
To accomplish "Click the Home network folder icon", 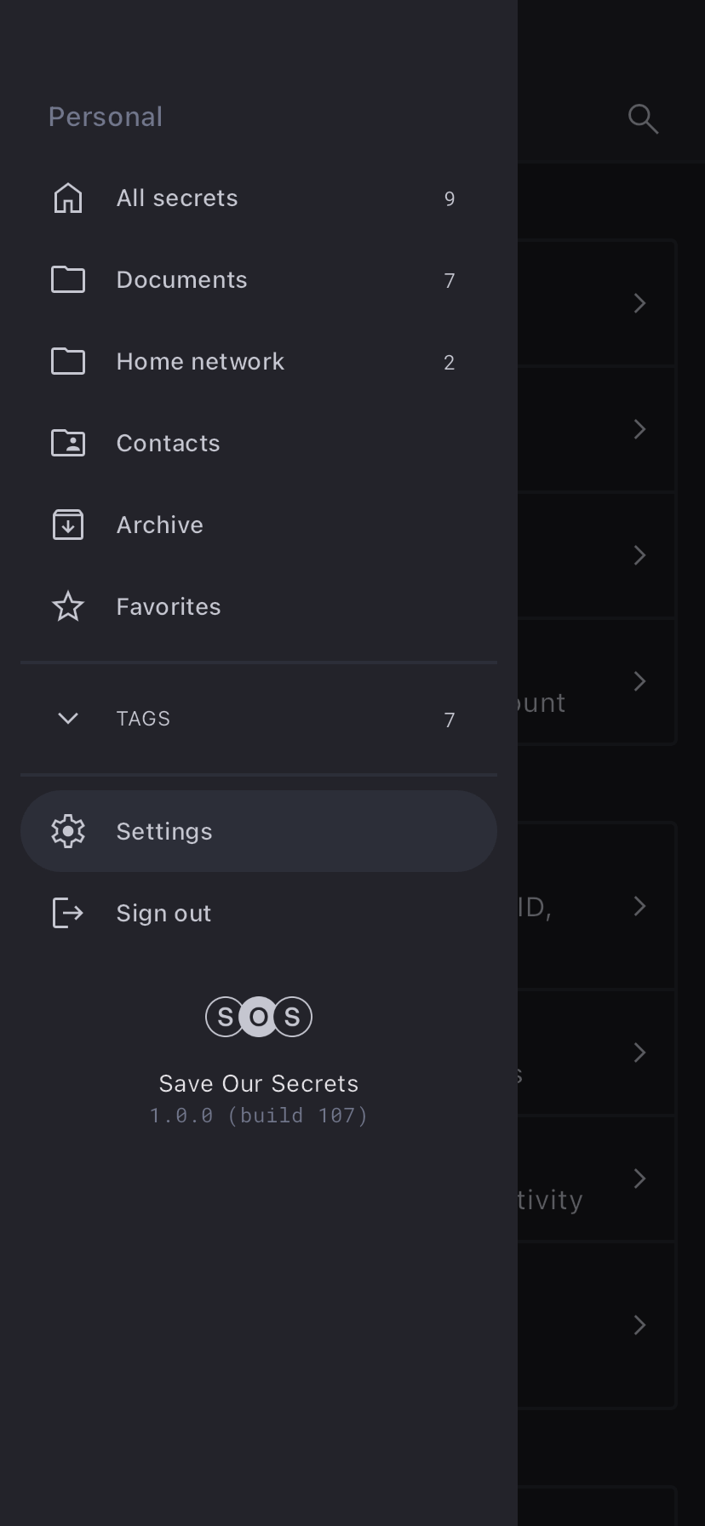I will tap(68, 362).
